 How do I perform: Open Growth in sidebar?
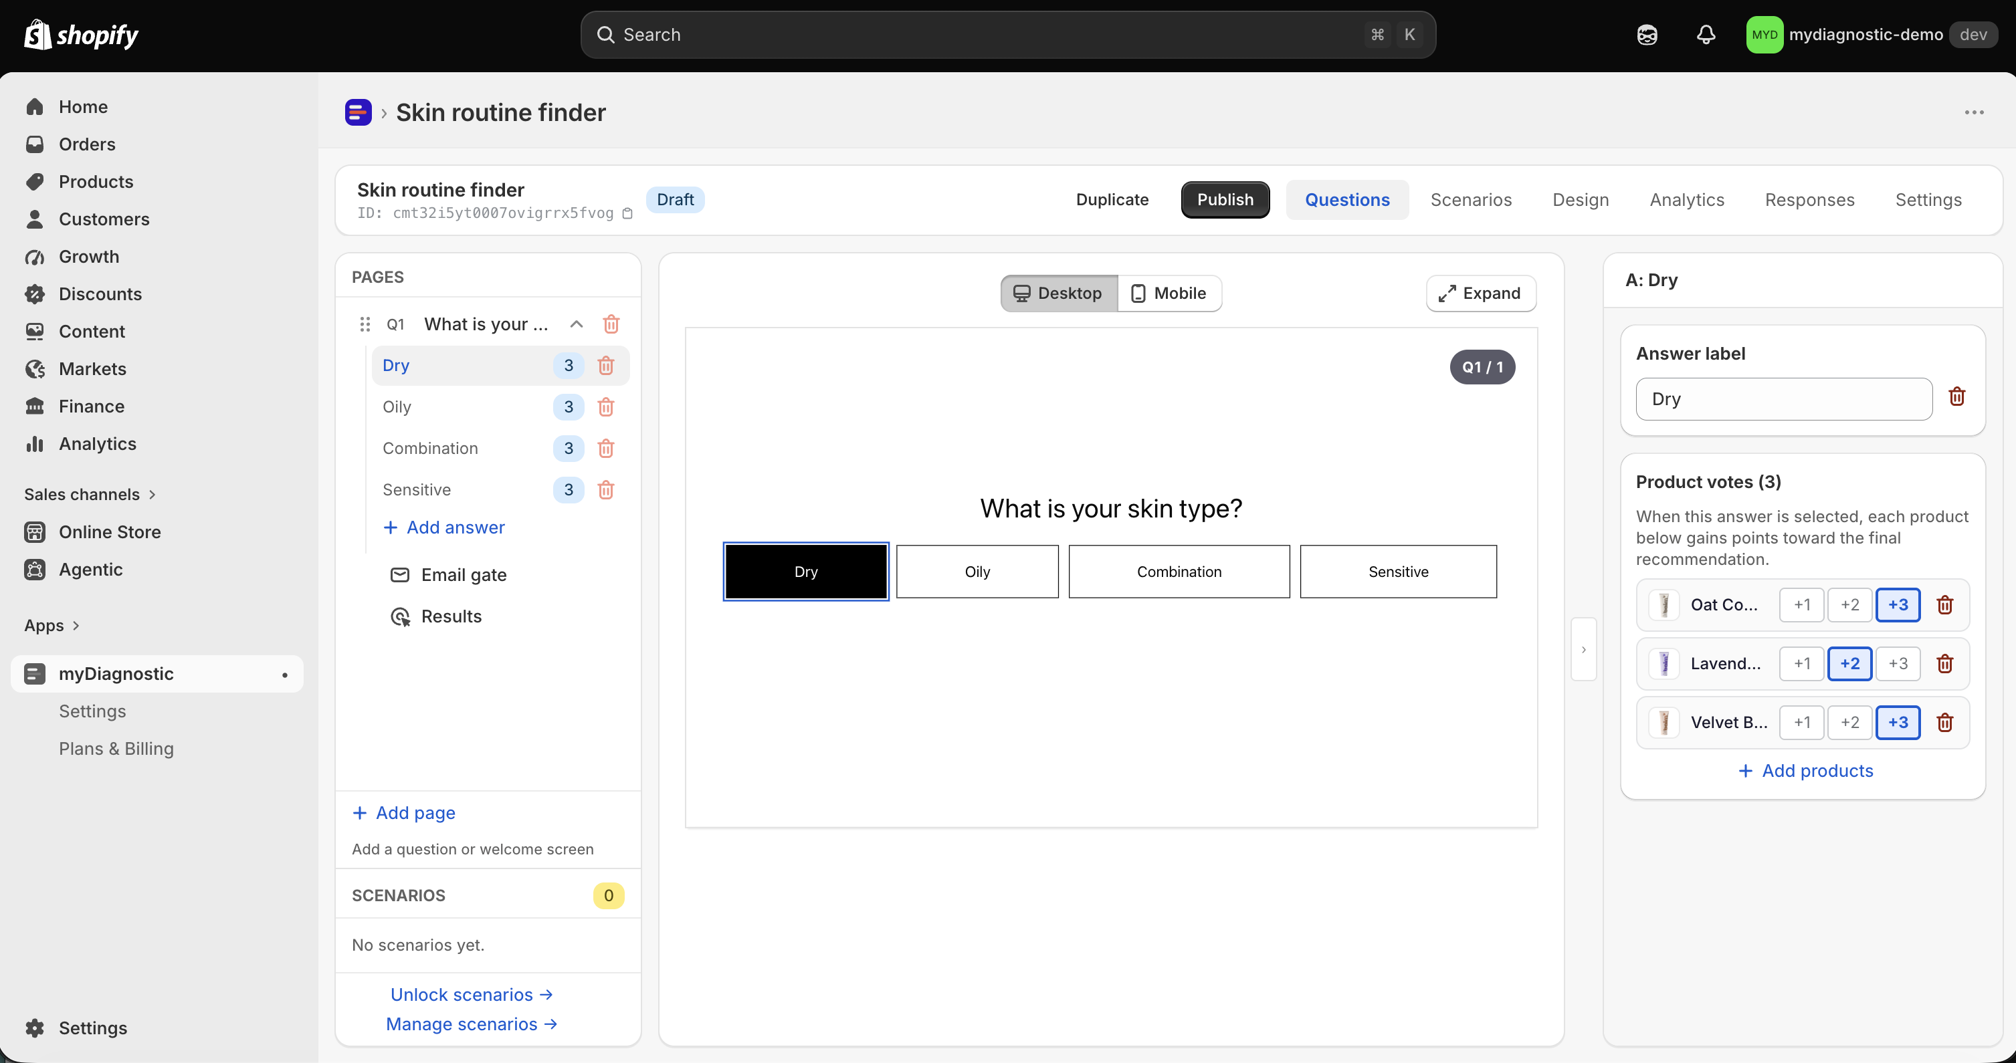pyautogui.click(x=157, y=257)
